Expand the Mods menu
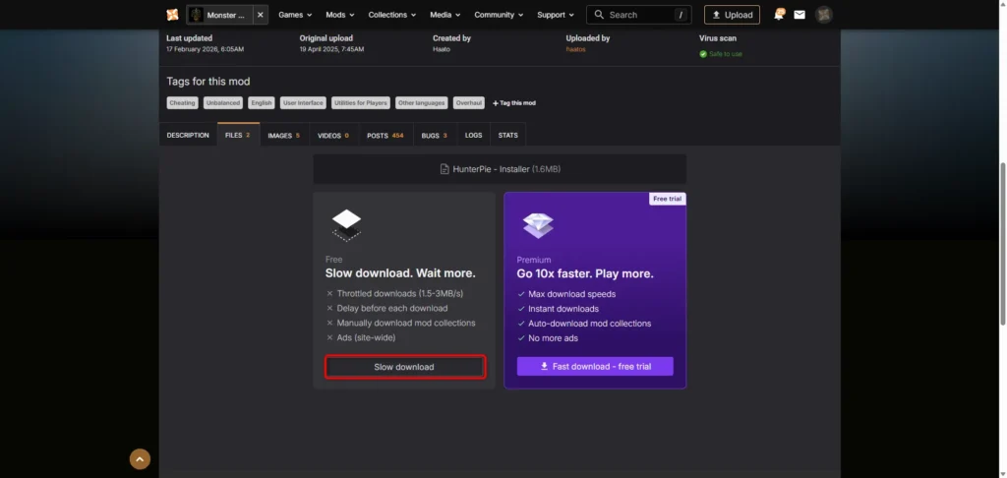This screenshot has width=1007, height=478. (339, 15)
